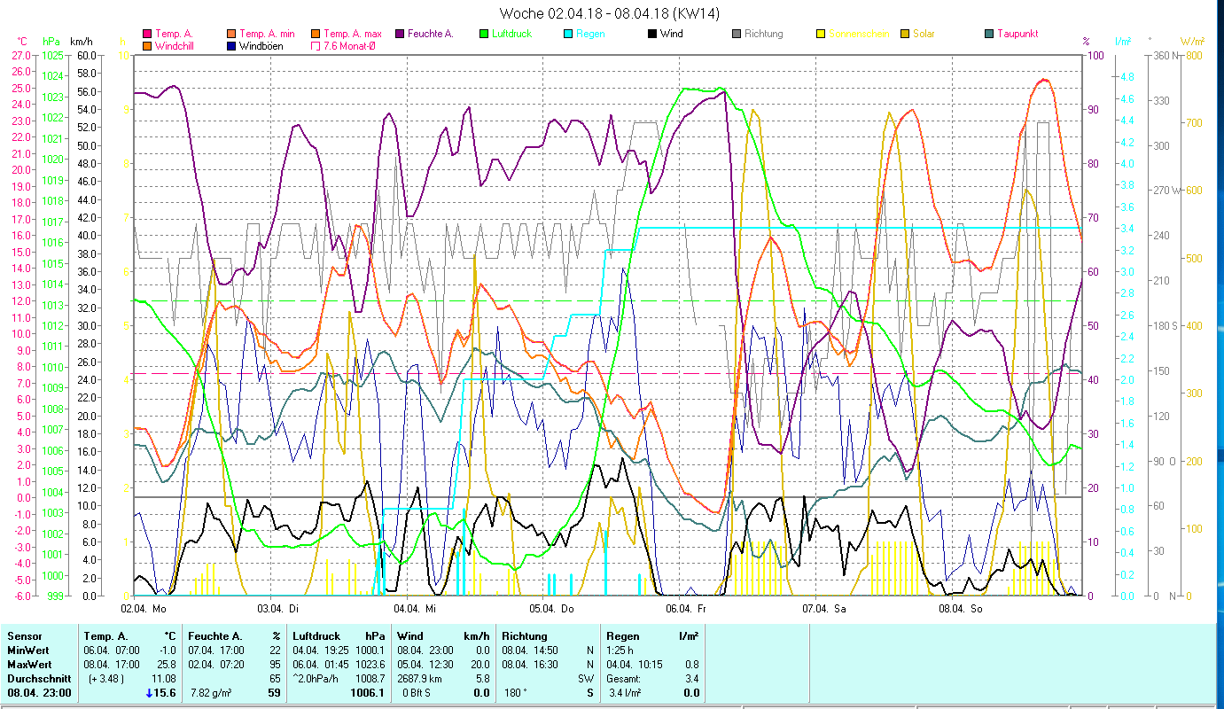Click the 180 ° direction value
Viewport: 1224px width, 709px height.
[x=517, y=693]
